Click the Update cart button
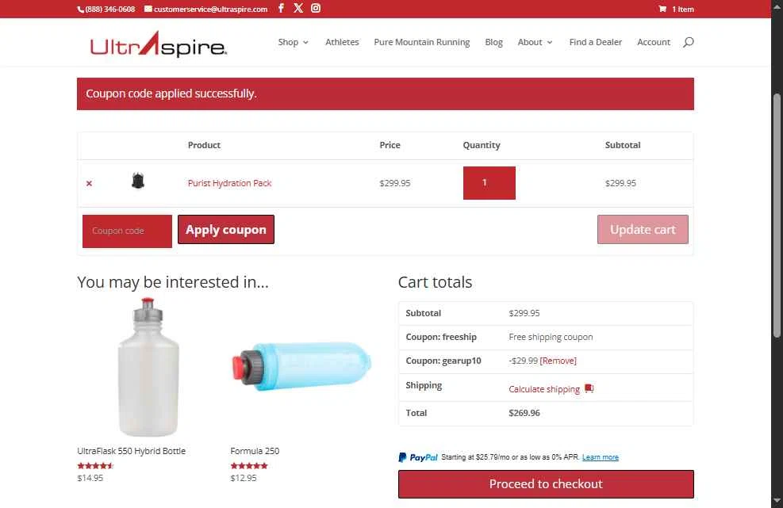Viewport: 783px width, 508px height. point(643,230)
